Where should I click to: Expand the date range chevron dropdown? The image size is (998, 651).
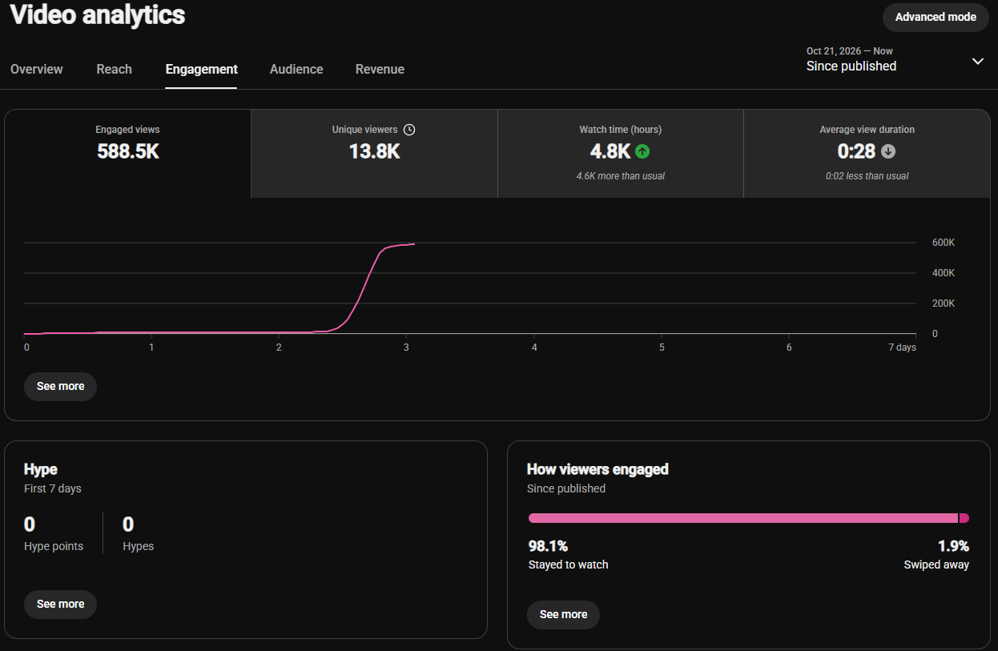pyautogui.click(x=977, y=62)
